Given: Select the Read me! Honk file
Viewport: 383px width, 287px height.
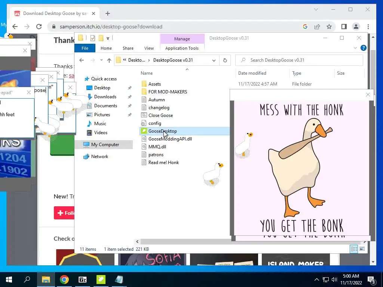Looking at the screenshot, I should tap(163, 163).
